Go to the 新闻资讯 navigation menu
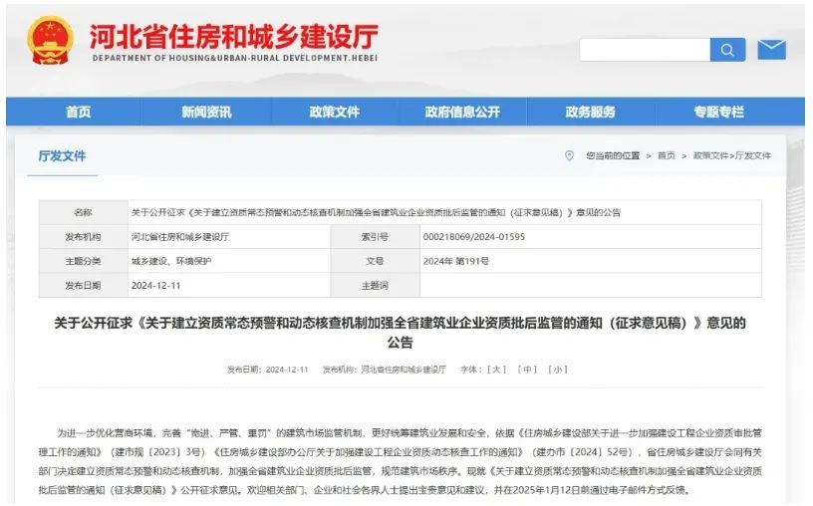This screenshot has height=506, width=813. pyautogui.click(x=206, y=112)
